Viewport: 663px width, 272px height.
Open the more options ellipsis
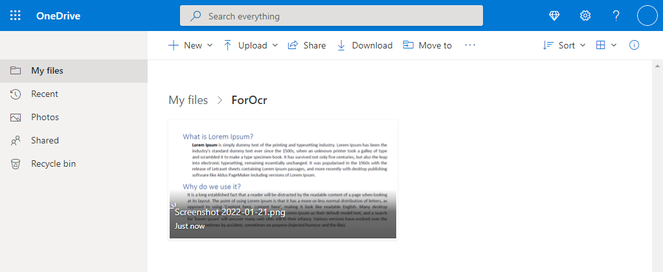(470, 45)
